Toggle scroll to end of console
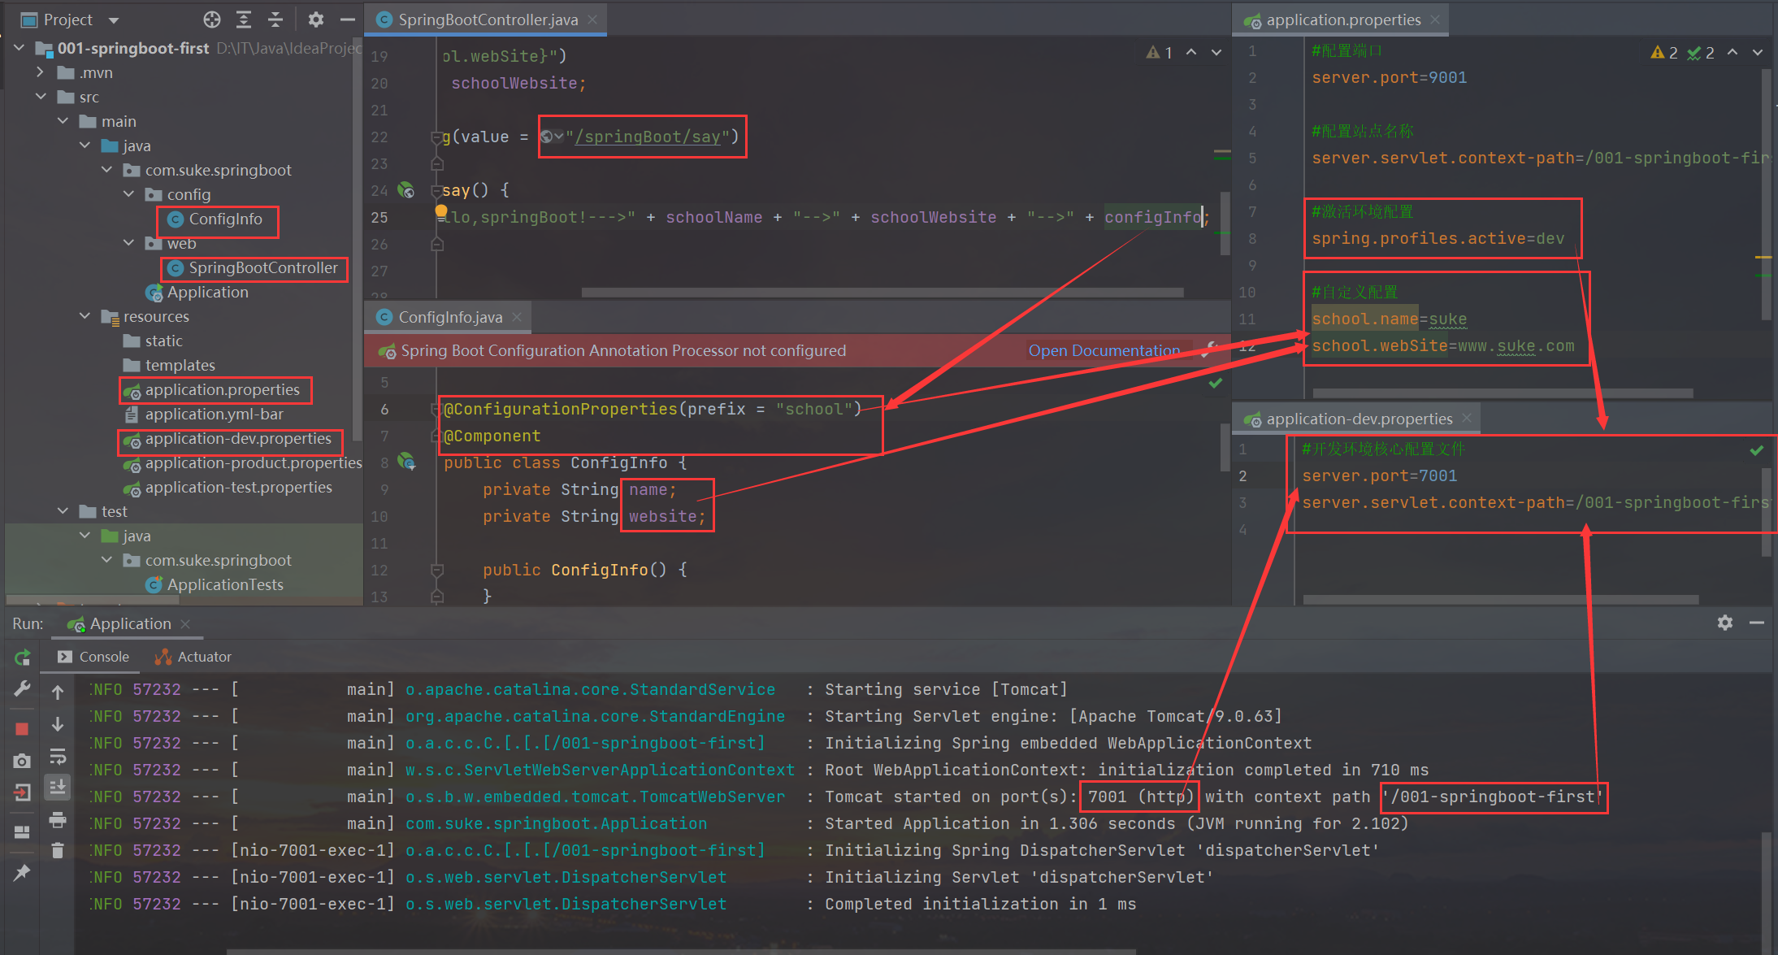This screenshot has height=955, width=1778. click(58, 788)
